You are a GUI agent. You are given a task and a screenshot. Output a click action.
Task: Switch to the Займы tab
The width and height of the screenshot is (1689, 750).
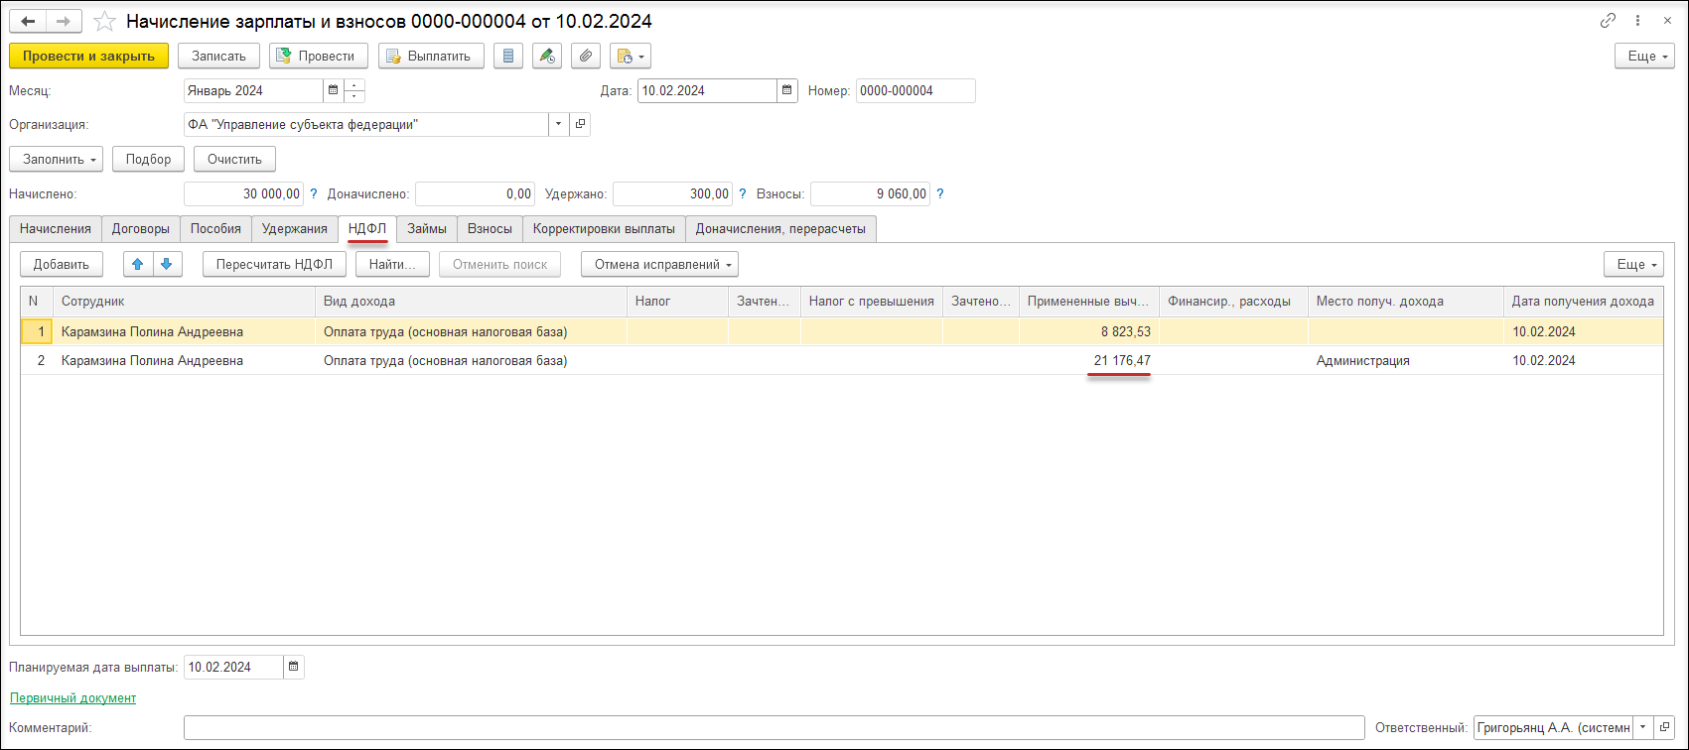[427, 228]
